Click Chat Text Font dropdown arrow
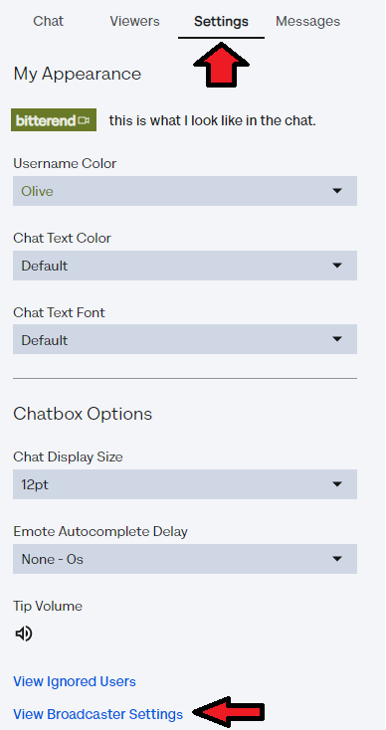 point(337,339)
